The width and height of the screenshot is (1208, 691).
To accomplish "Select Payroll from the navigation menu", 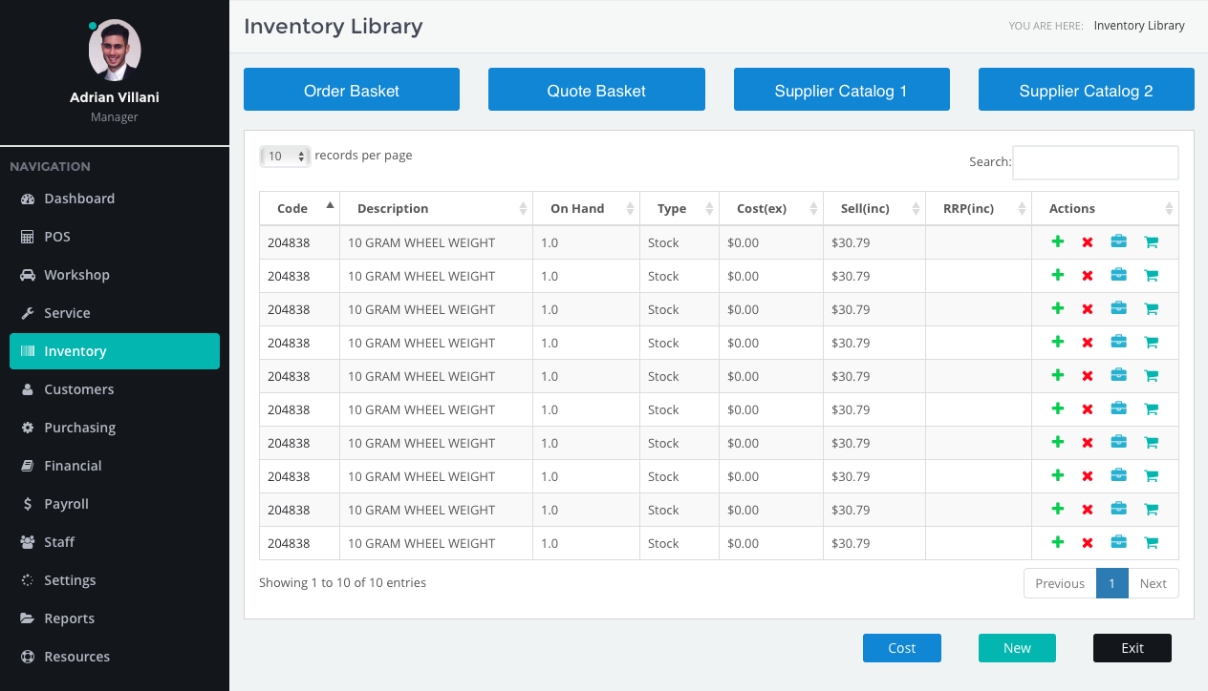I will coord(66,504).
